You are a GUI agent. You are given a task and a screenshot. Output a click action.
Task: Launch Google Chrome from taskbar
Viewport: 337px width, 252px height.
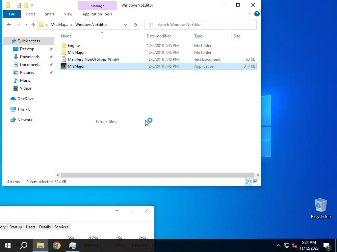57,245
